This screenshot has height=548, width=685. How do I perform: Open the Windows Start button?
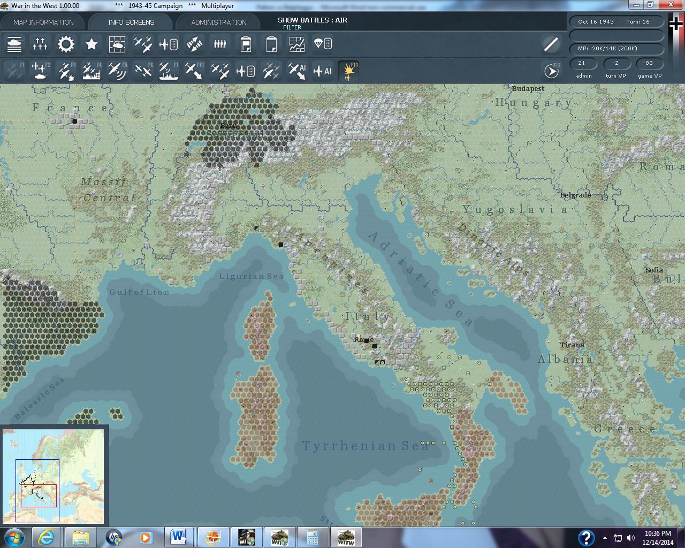(x=14, y=537)
